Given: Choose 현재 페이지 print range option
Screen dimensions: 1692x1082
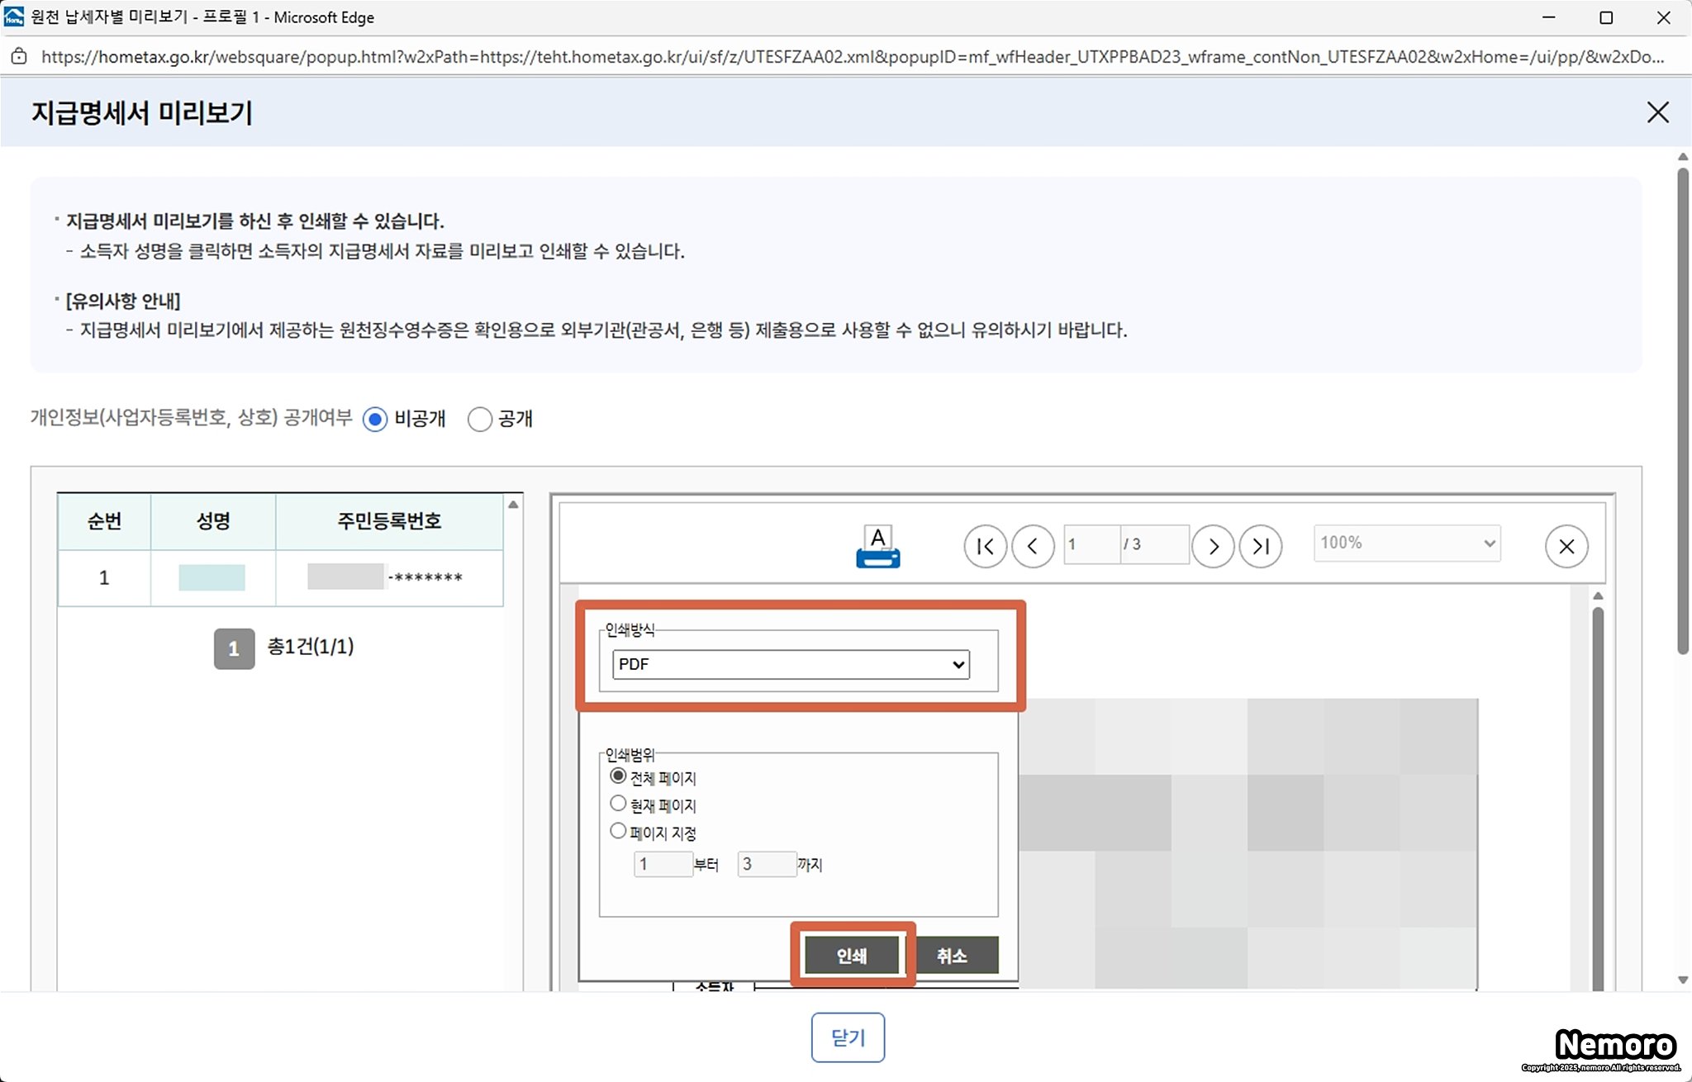Looking at the screenshot, I should 618,804.
